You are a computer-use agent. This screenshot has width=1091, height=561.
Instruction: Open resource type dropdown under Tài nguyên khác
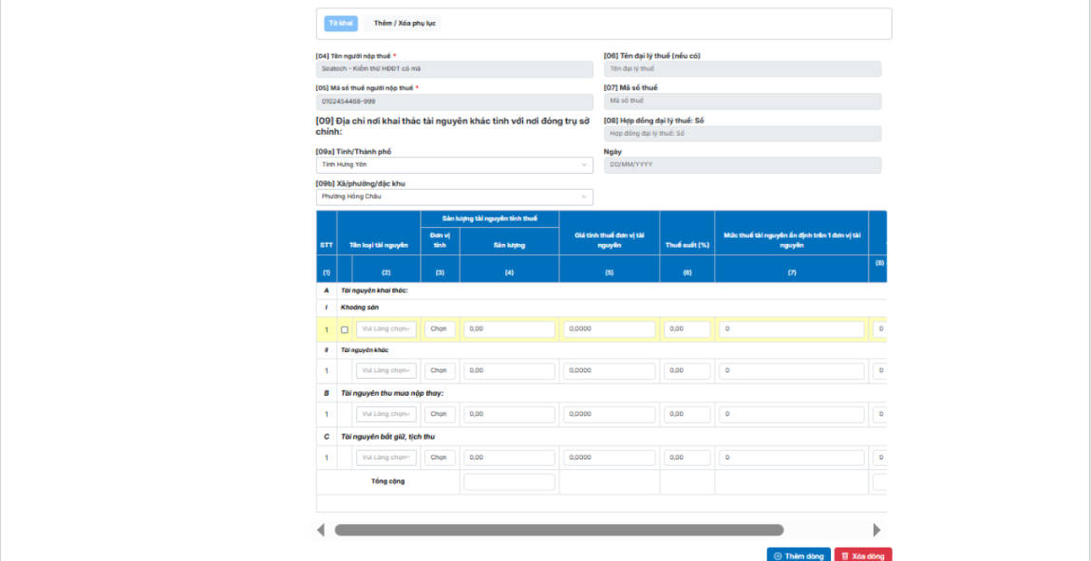[386, 370]
